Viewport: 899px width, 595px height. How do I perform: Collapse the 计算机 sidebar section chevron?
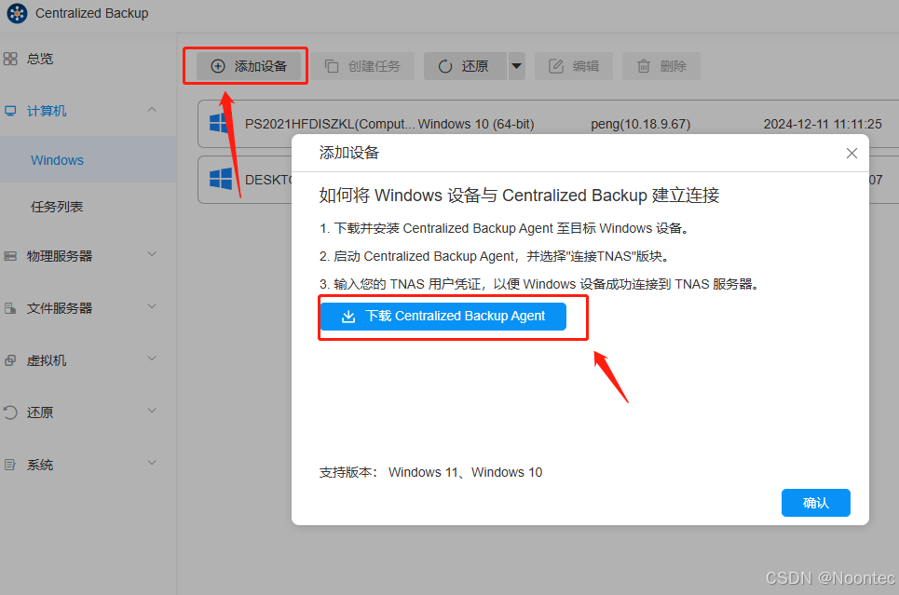click(152, 110)
